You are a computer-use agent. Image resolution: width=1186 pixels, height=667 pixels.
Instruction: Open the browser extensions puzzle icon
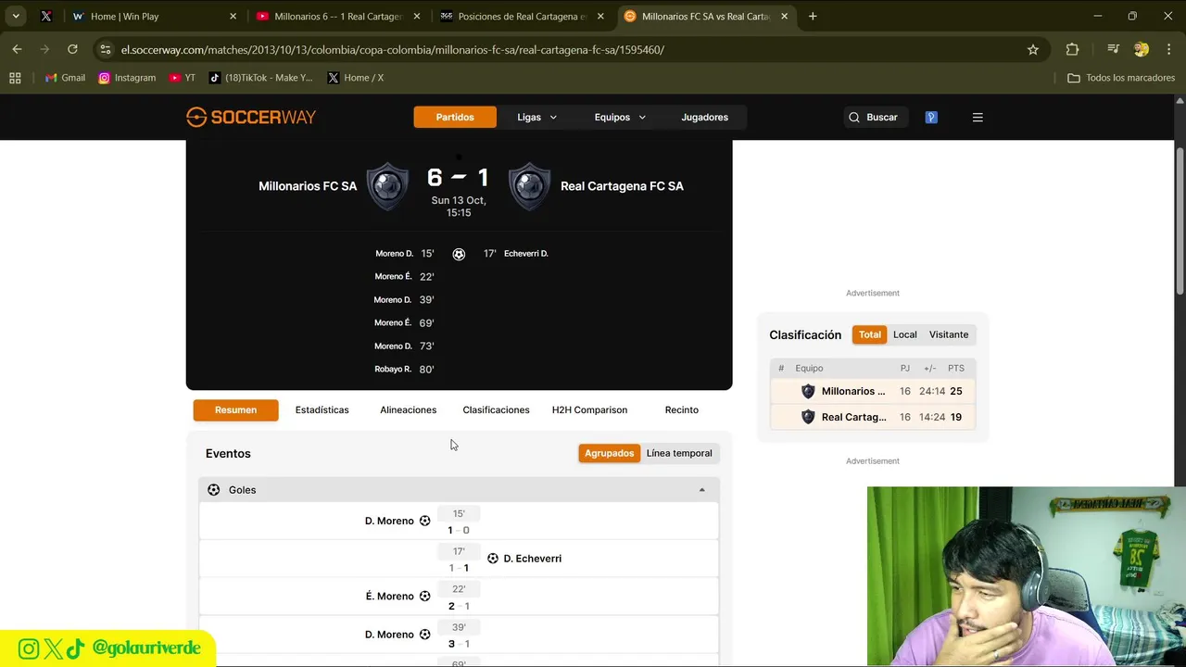(1072, 49)
